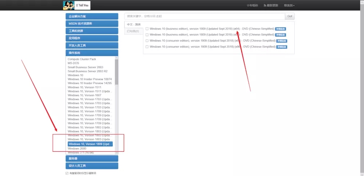The height and width of the screenshot is (176, 364).
Task: Expand the 开发人员工具 category
Action: pos(92,46)
